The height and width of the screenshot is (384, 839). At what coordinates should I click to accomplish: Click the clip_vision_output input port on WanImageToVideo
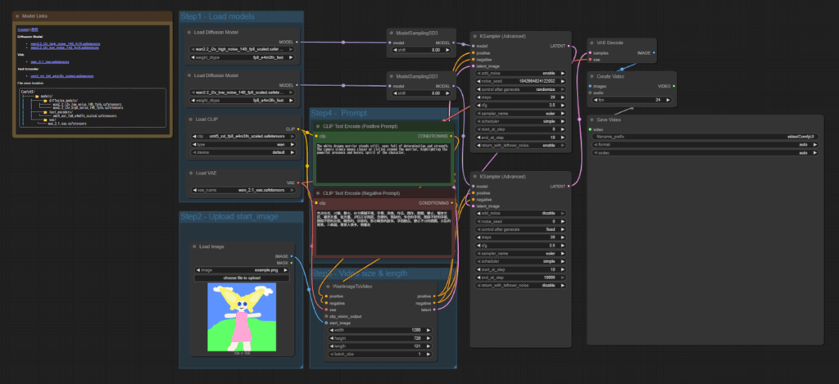point(326,316)
